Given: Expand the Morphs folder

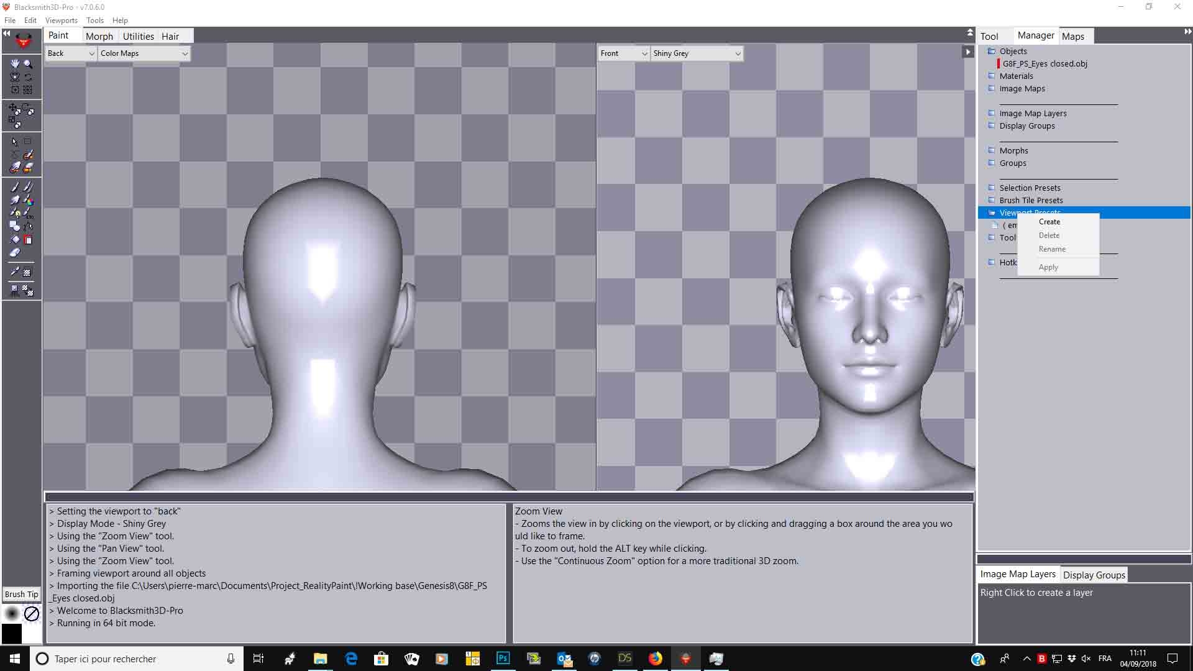Looking at the screenshot, I should pyautogui.click(x=992, y=150).
